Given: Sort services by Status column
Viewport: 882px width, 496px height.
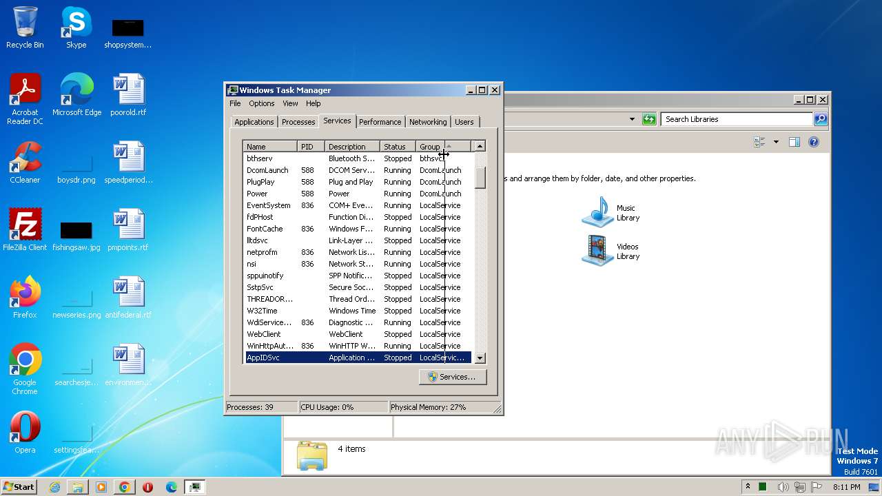Looking at the screenshot, I should click(x=398, y=147).
